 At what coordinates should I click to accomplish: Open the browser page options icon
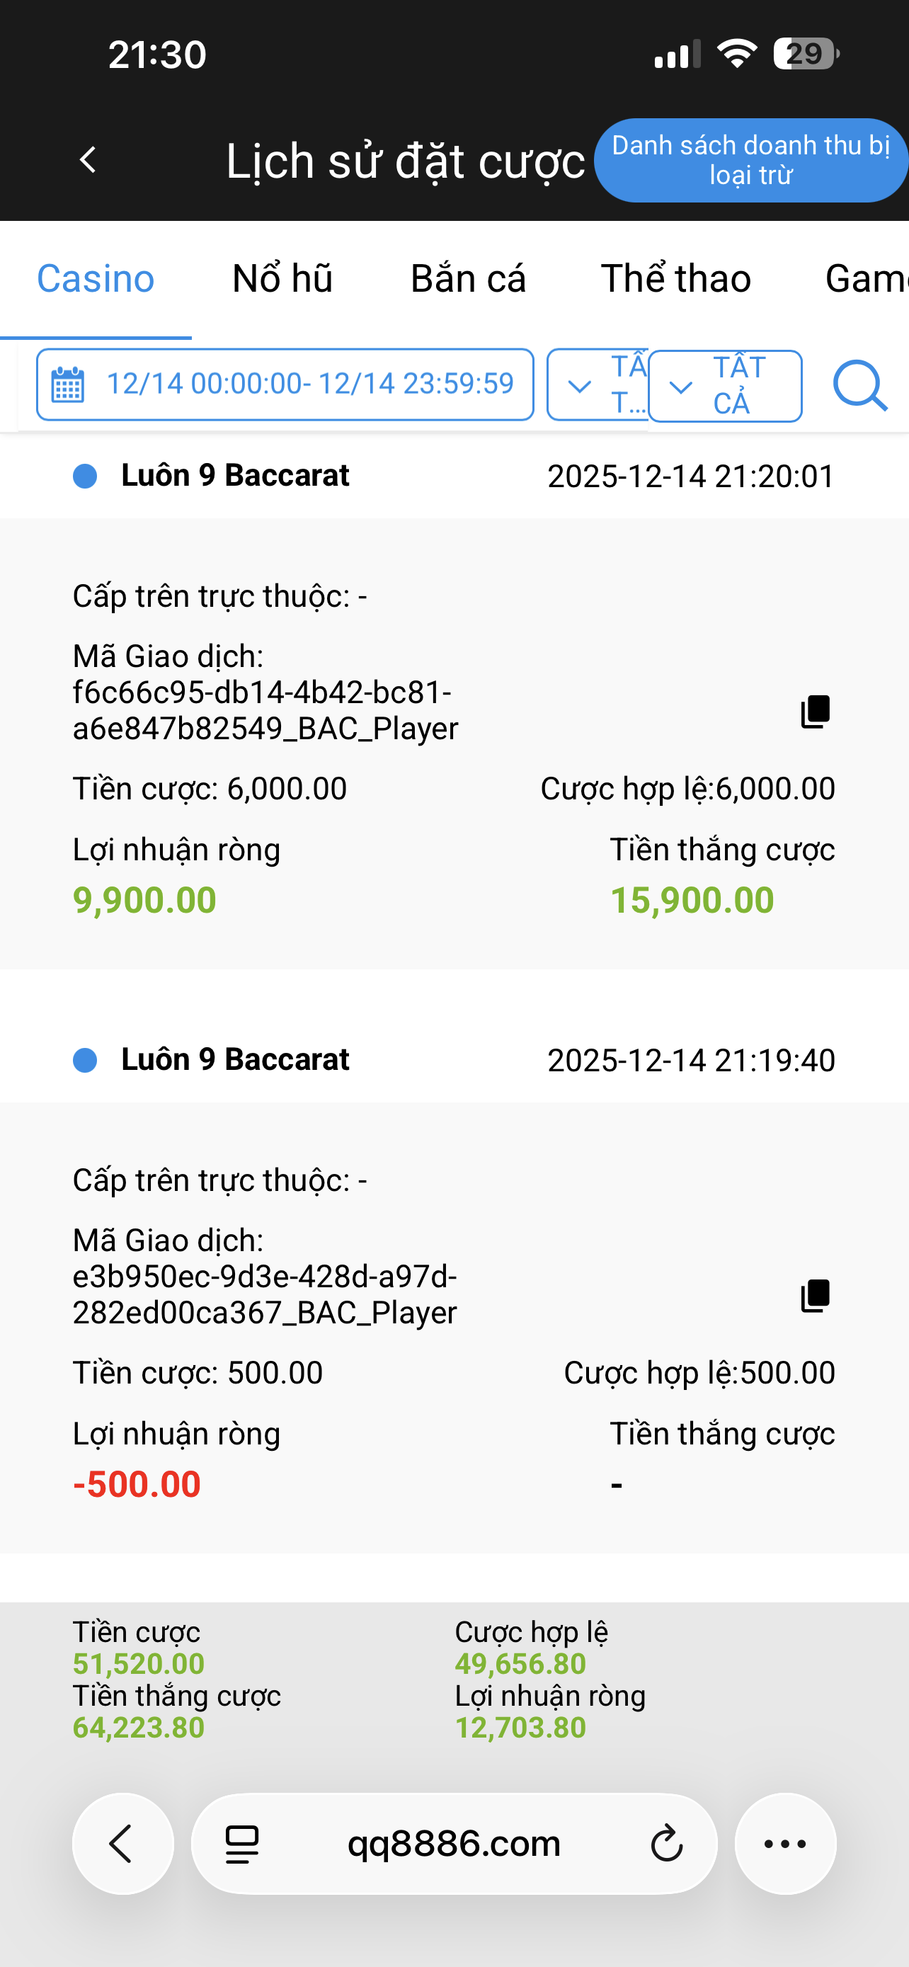coord(242,1844)
